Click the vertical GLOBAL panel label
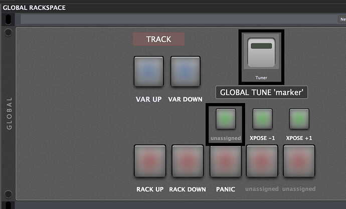The height and width of the screenshot is (209, 346). 9,113
